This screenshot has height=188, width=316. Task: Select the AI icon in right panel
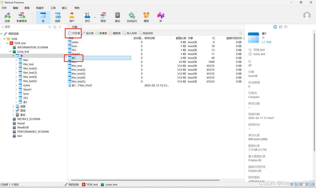pyautogui.click(x=286, y=27)
